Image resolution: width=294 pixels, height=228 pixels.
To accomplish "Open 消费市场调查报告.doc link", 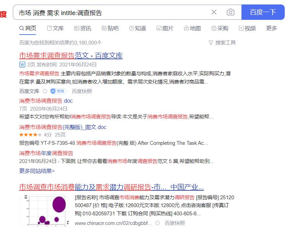I will click(45, 101).
